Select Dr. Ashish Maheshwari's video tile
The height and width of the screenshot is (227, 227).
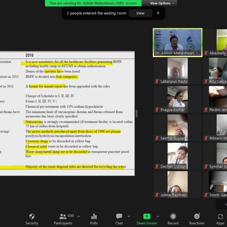point(178,42)
